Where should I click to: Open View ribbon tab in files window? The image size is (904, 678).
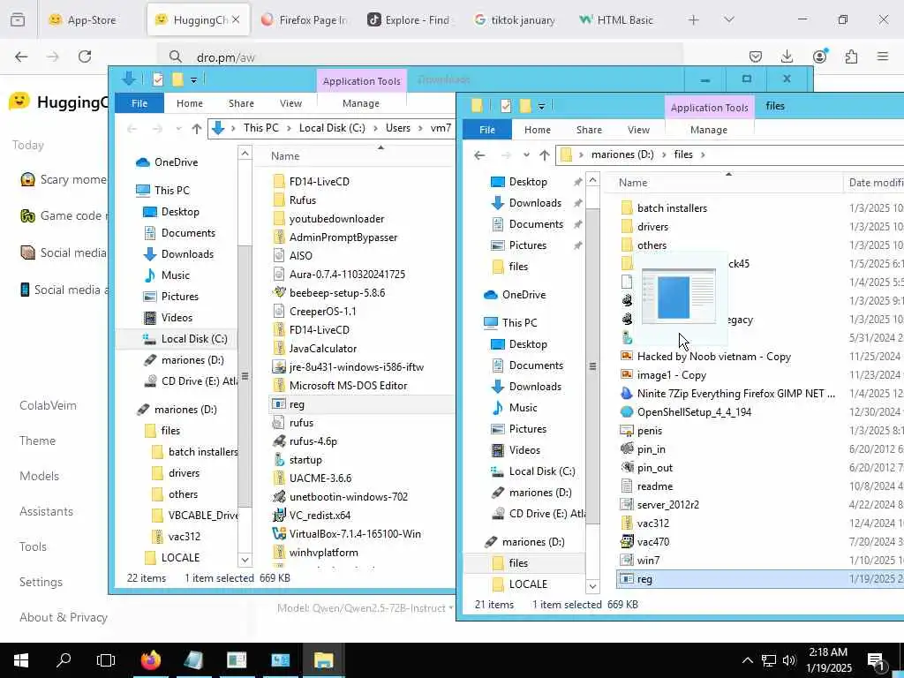[638, 130]
